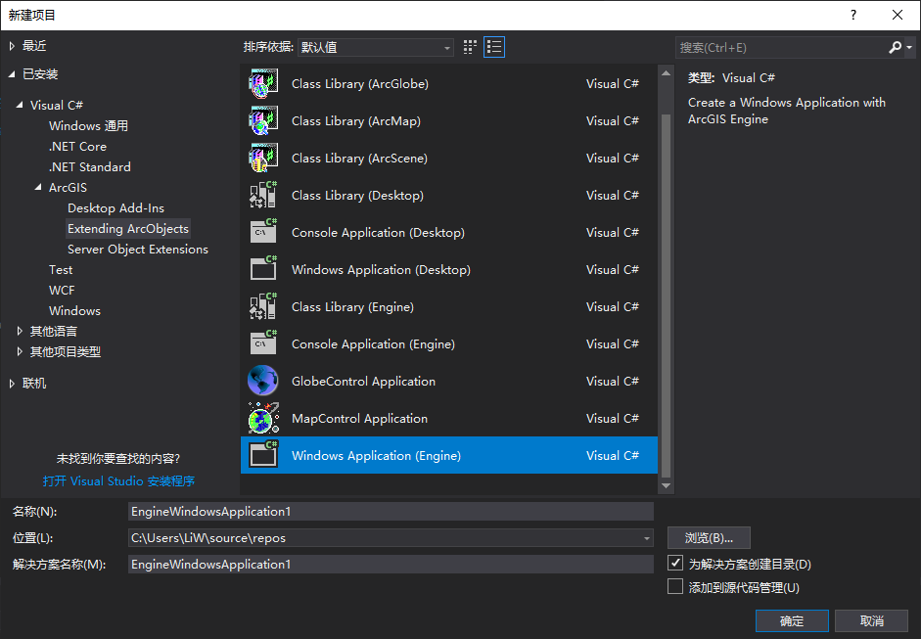This screenshot has height=639, width=921.
Task: Click the 取消 button
Action: (872, 620)
